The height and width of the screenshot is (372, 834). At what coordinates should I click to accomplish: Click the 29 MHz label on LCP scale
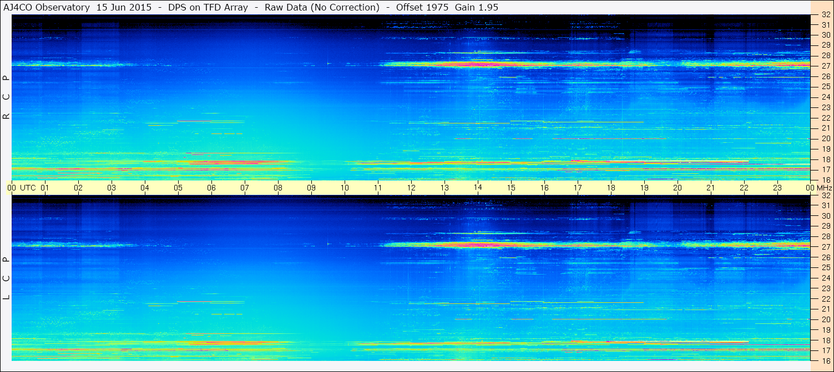pyautogui.click(x=825, y=226)
